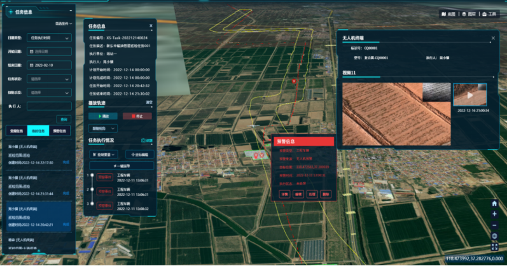
Task: Play the drone video thumbnail
Action: (x=470, y=95)
